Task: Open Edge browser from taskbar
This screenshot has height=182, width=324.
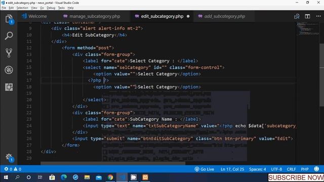Action: tap(64, 177)
